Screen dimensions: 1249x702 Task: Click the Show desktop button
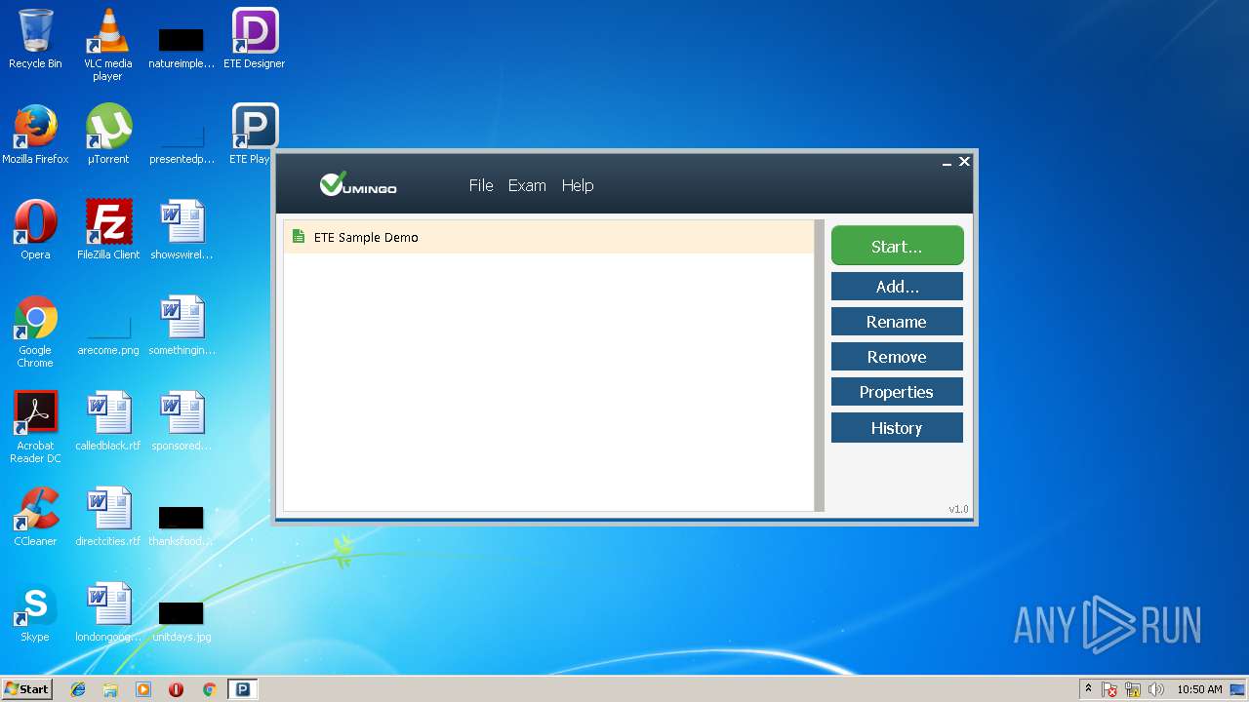tap(1239, 689)
